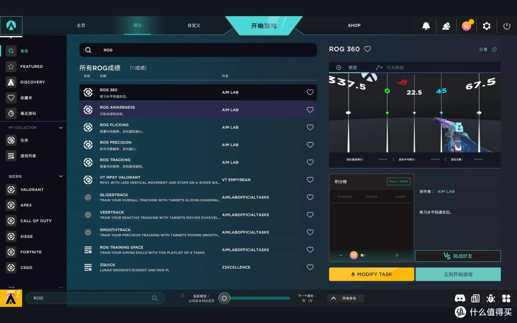Open FEATURED star sidebar item
Viewport: 517px width, 323px height.
click(x=34, y=66)
